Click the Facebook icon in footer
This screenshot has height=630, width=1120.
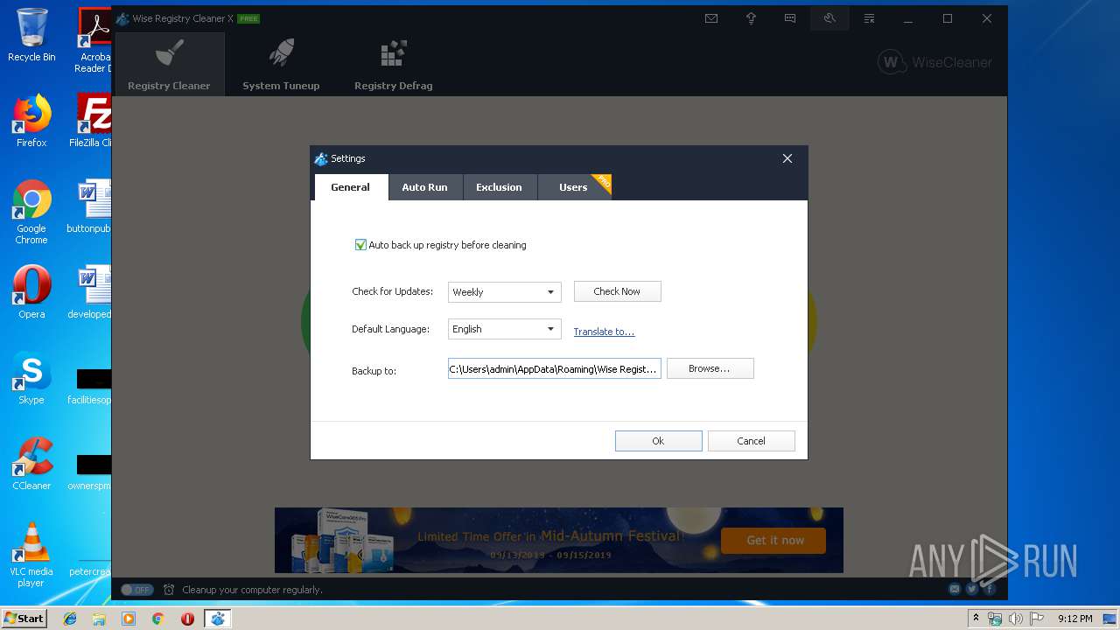click(x=990, y=590)
